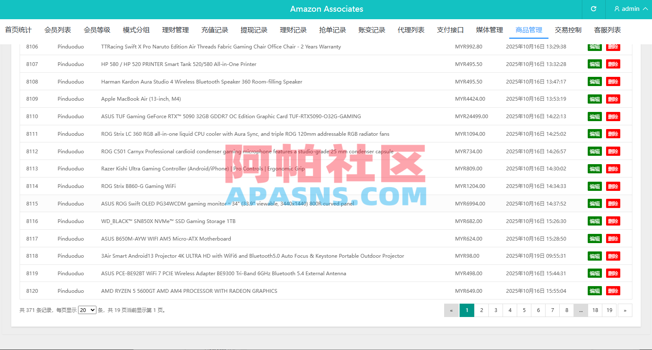Click the Amazon Associates header title

point(327,9)
